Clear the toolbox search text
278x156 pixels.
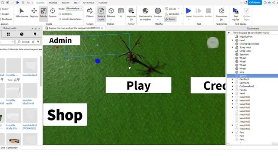(33, 42)
